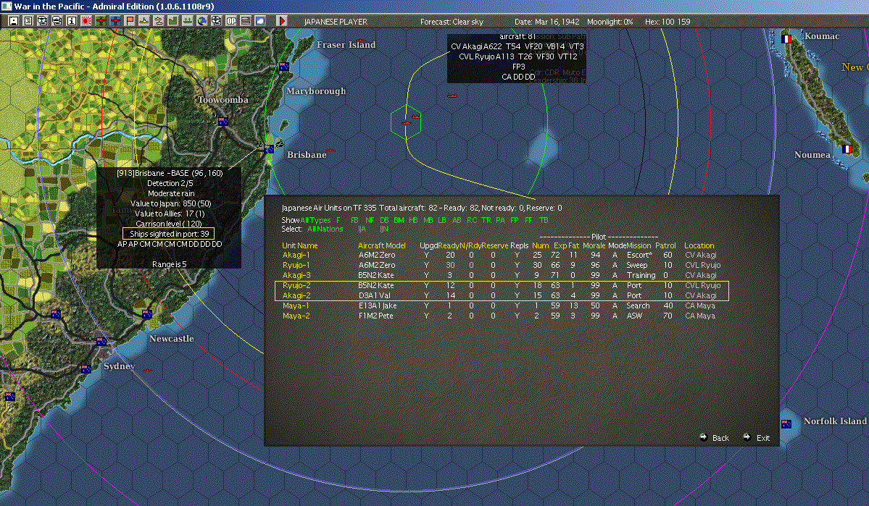Screen dimensions: 869x506
Task: Click the French flag at Noumea
Action: tap(847, 149)
